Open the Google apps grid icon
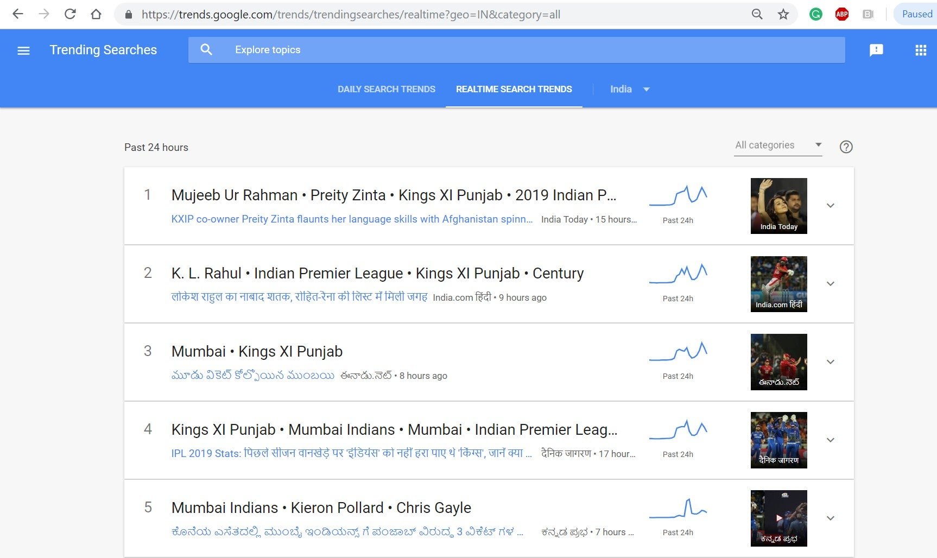This screenshot has width=937, height=558. [921, 50]
